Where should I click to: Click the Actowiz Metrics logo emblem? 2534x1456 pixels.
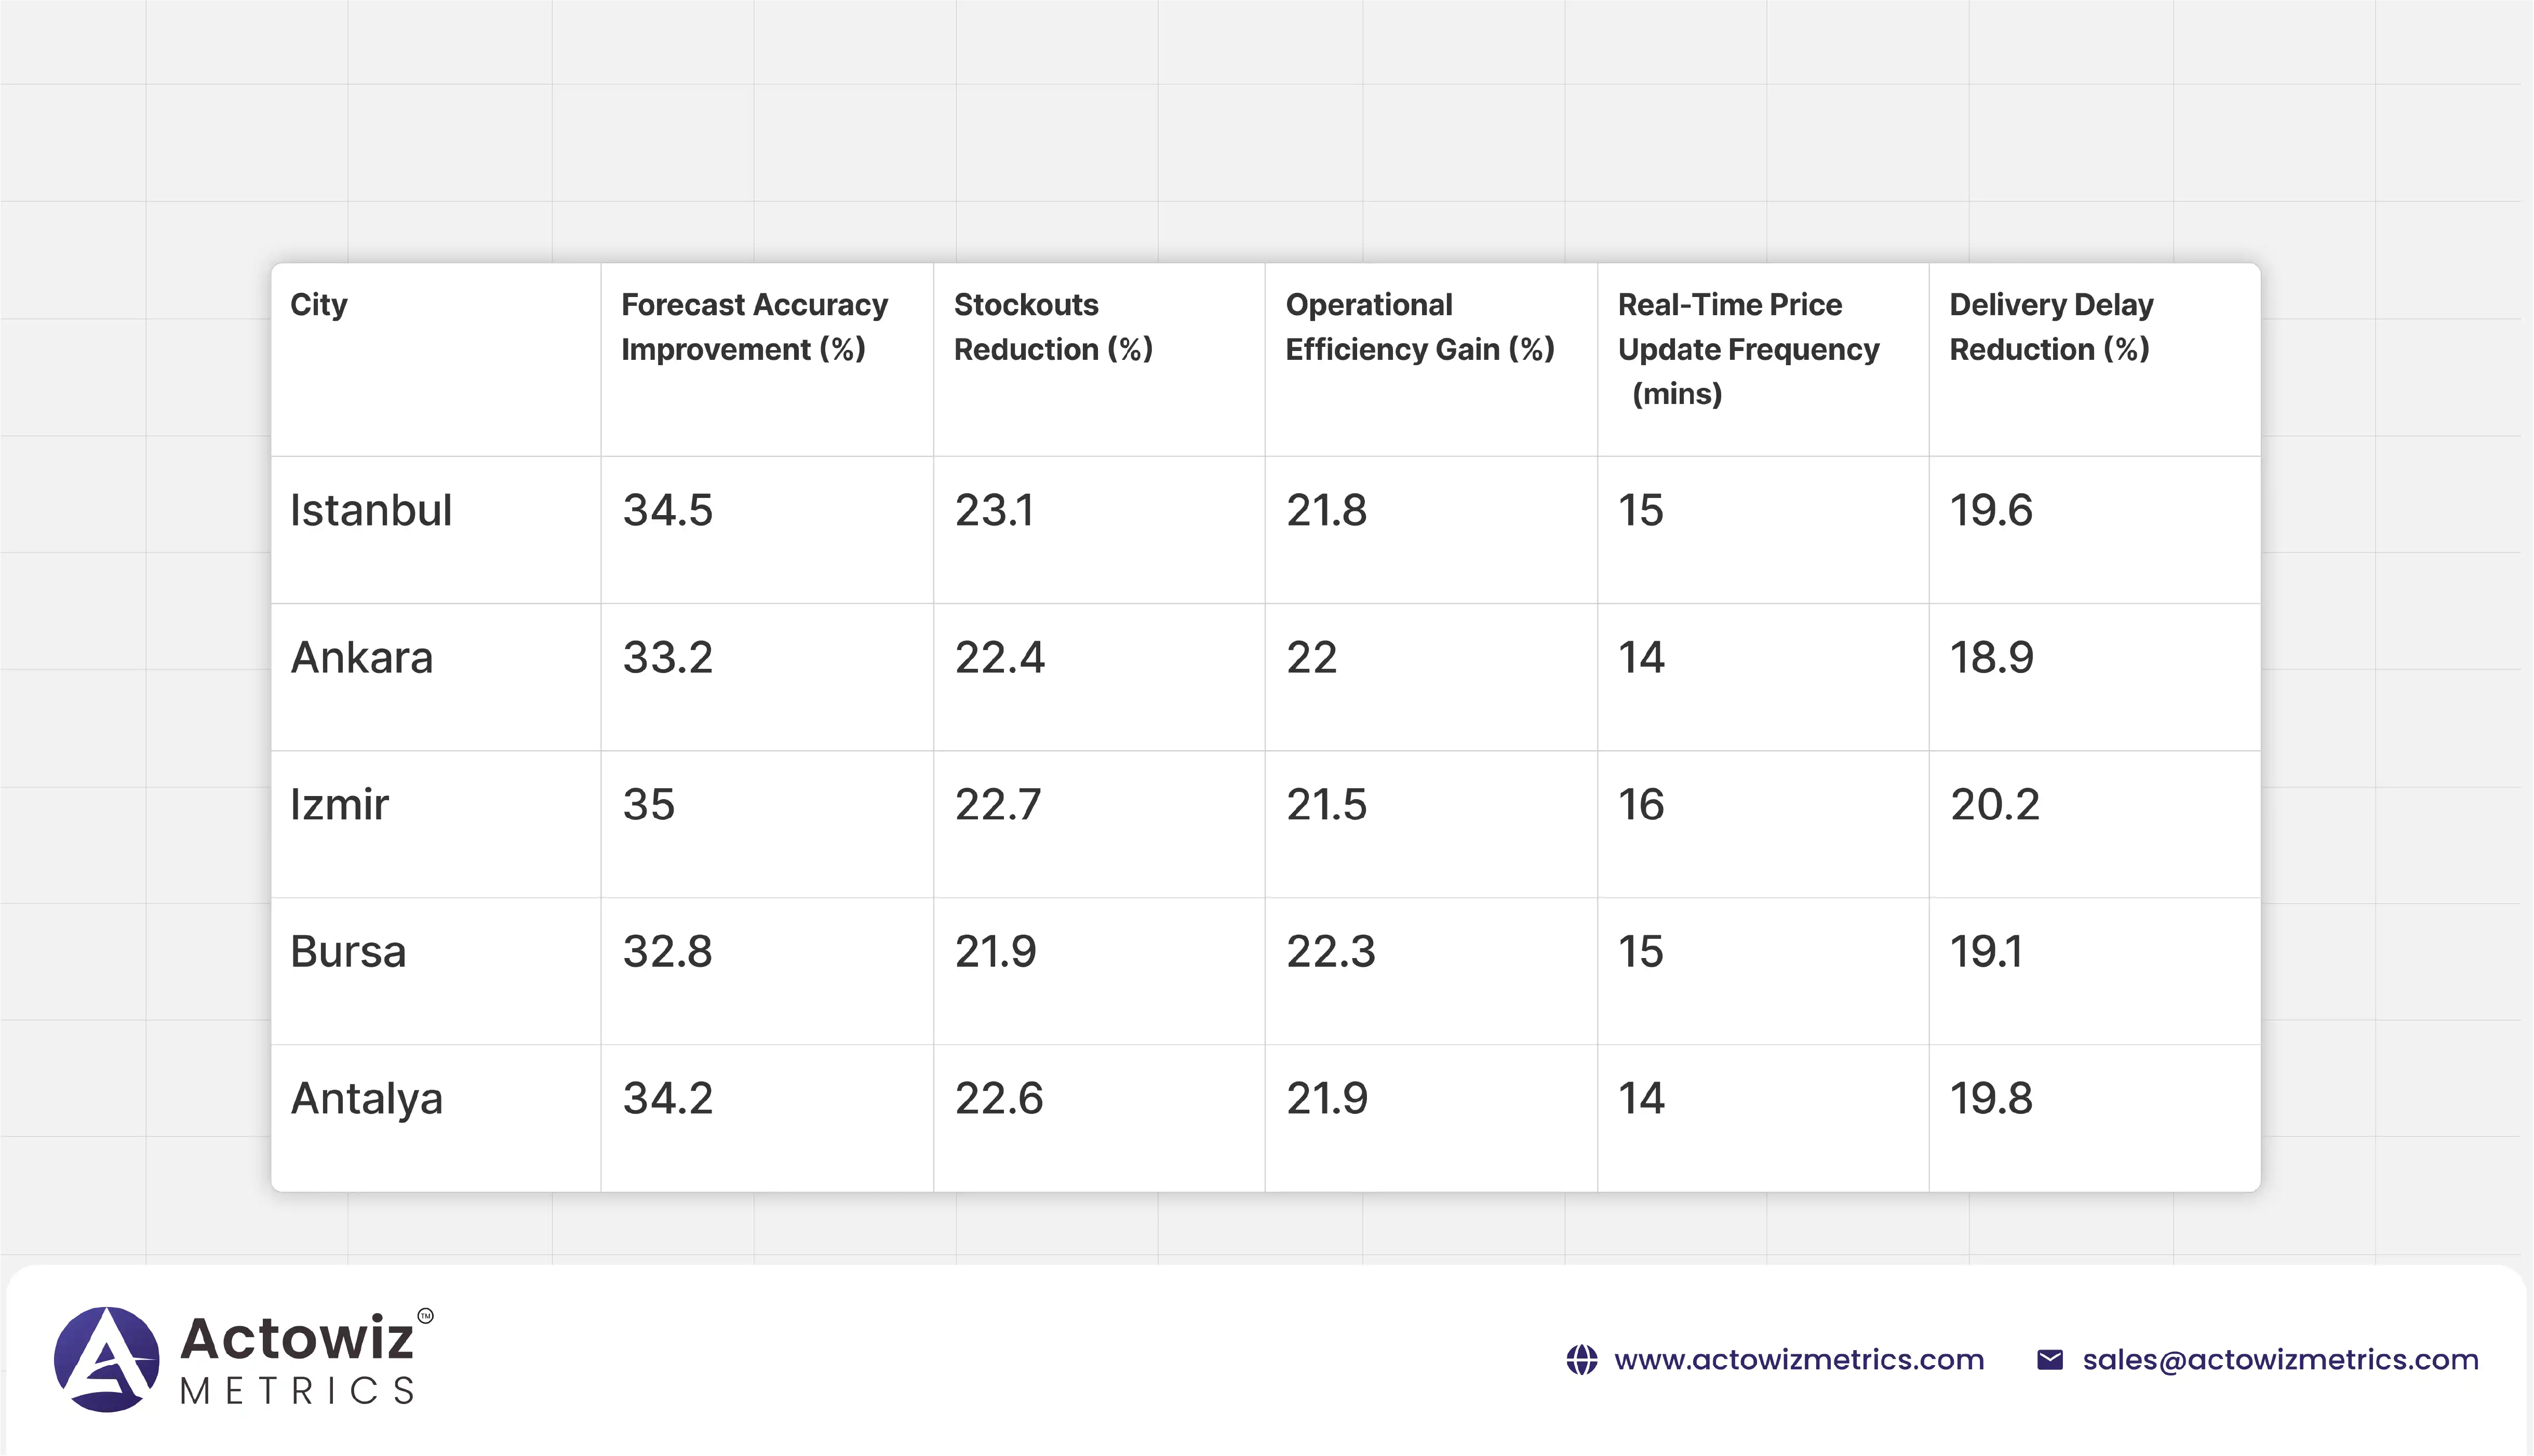click(106, 1359)
